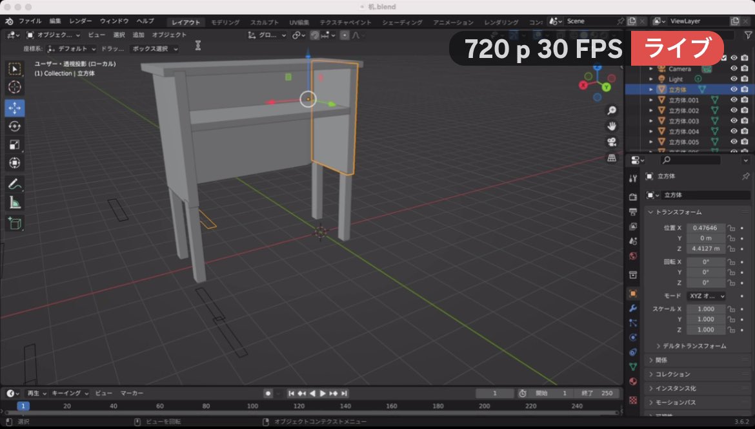Select the Annotate pencil tool

(14, 184)
